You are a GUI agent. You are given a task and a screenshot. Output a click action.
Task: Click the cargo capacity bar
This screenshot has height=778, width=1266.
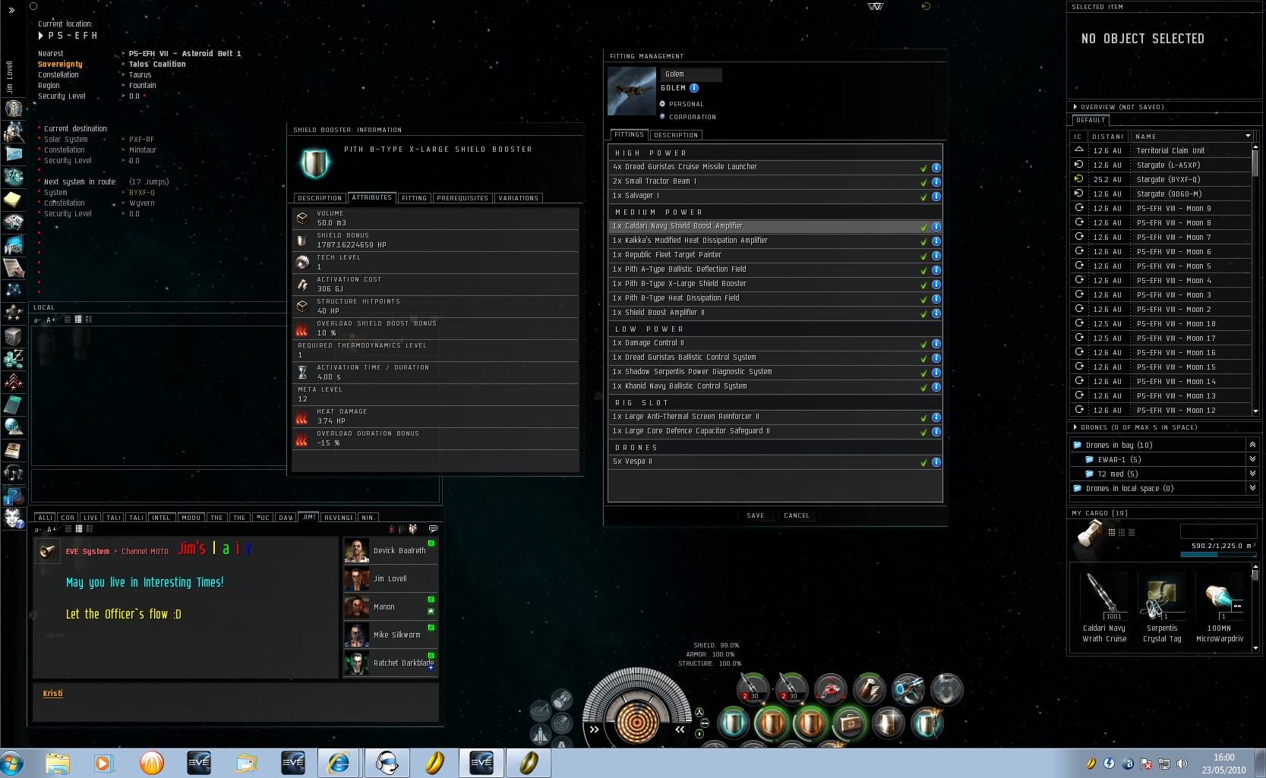[x=1218, y=555]
